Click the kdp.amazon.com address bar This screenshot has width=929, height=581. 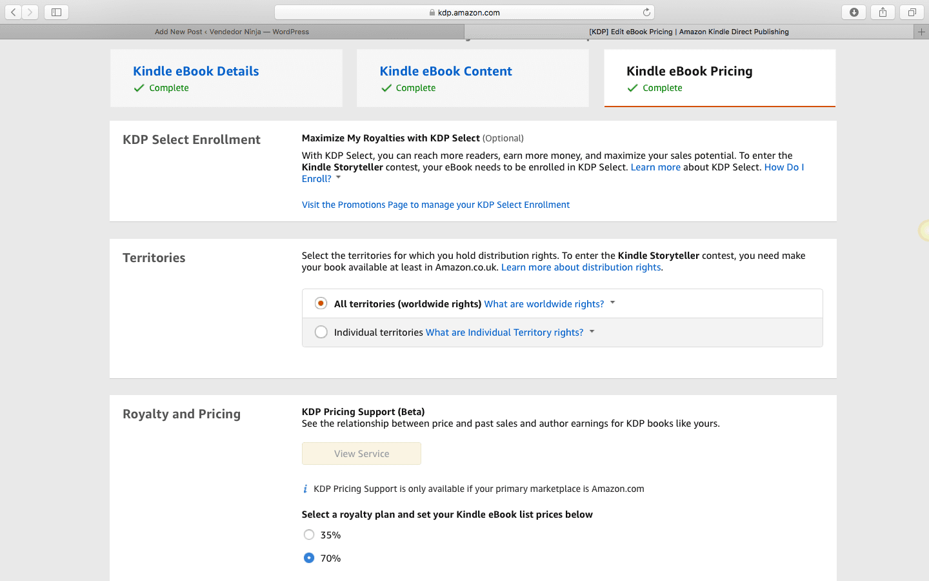click(x=464, y=12)
